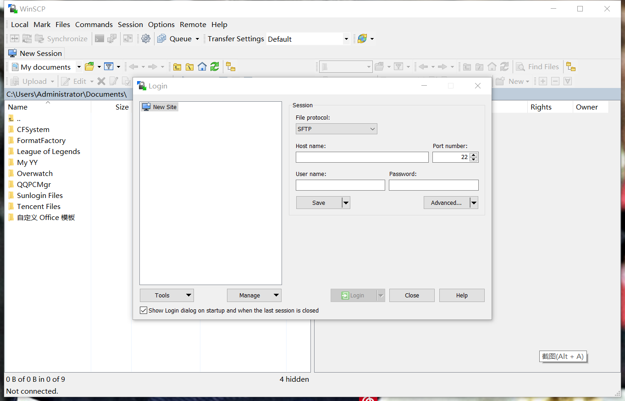Screen dimensions: 625x401
Task: Click the Close button in Login dialog
Action: tap(411, 295)
